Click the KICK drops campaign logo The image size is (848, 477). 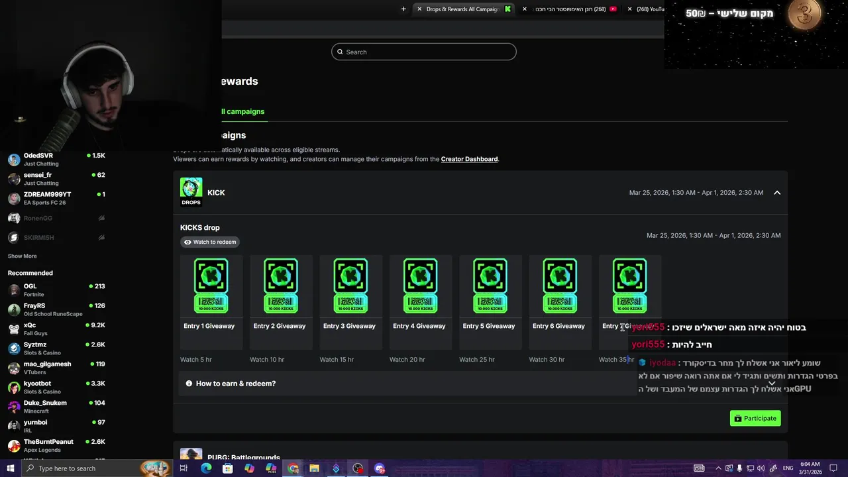(191, 192)
